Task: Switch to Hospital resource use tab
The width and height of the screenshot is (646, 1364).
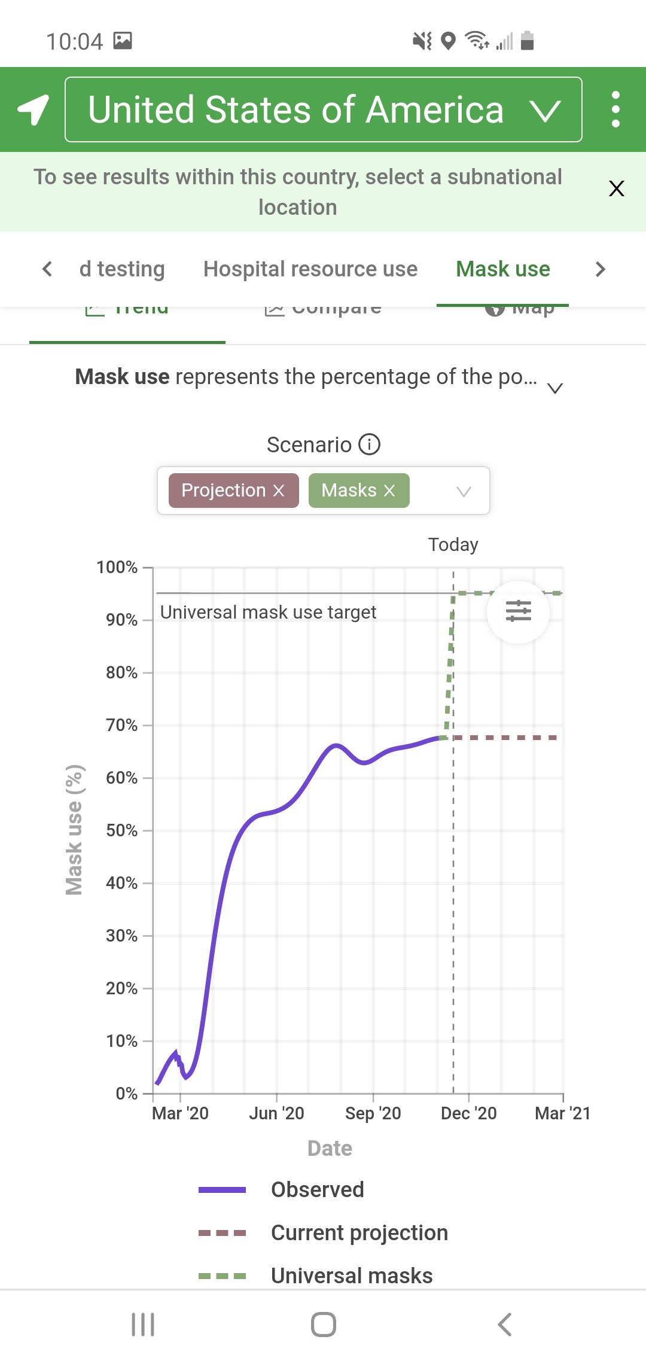Action: pos(310,269)
